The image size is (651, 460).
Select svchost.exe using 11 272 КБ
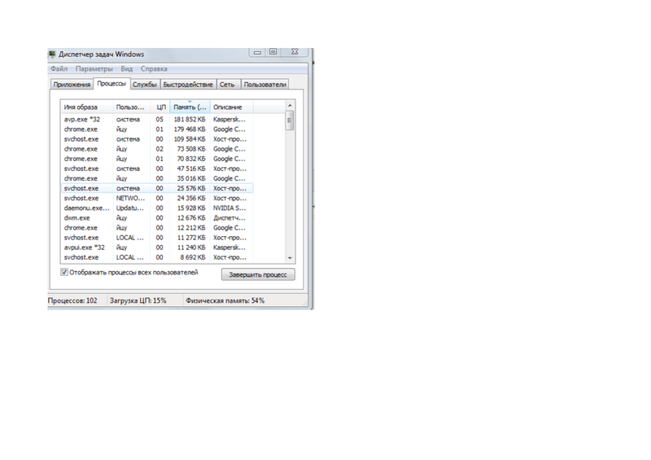point(157,238)
